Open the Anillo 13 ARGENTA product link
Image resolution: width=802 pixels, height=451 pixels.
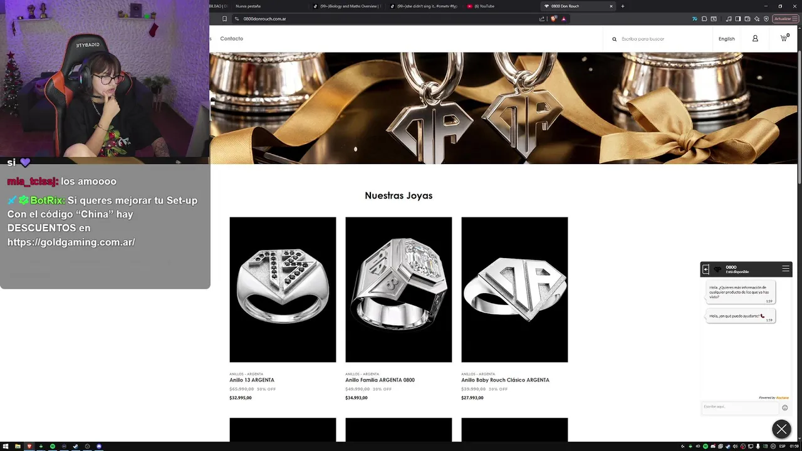pos(252,380)
